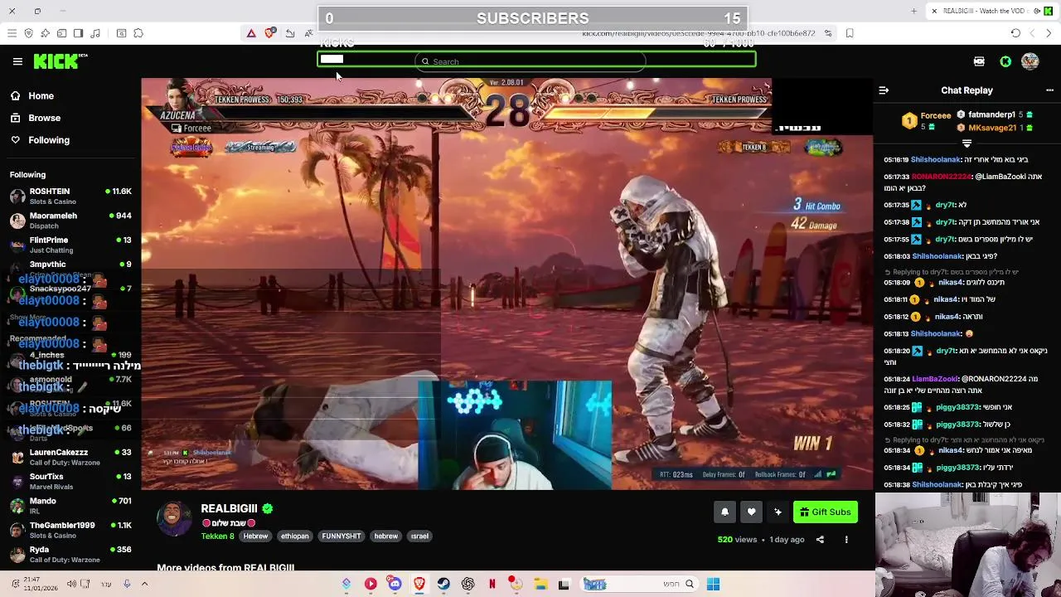Open ChatGPT from the taskbar

click(468, 584)
